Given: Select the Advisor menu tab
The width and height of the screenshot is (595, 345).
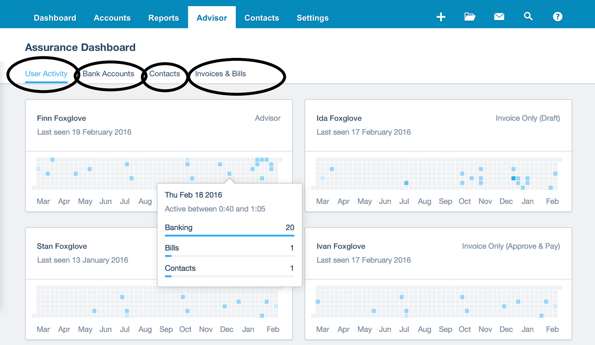Looking at the screenshot, I should pos(212,18).
